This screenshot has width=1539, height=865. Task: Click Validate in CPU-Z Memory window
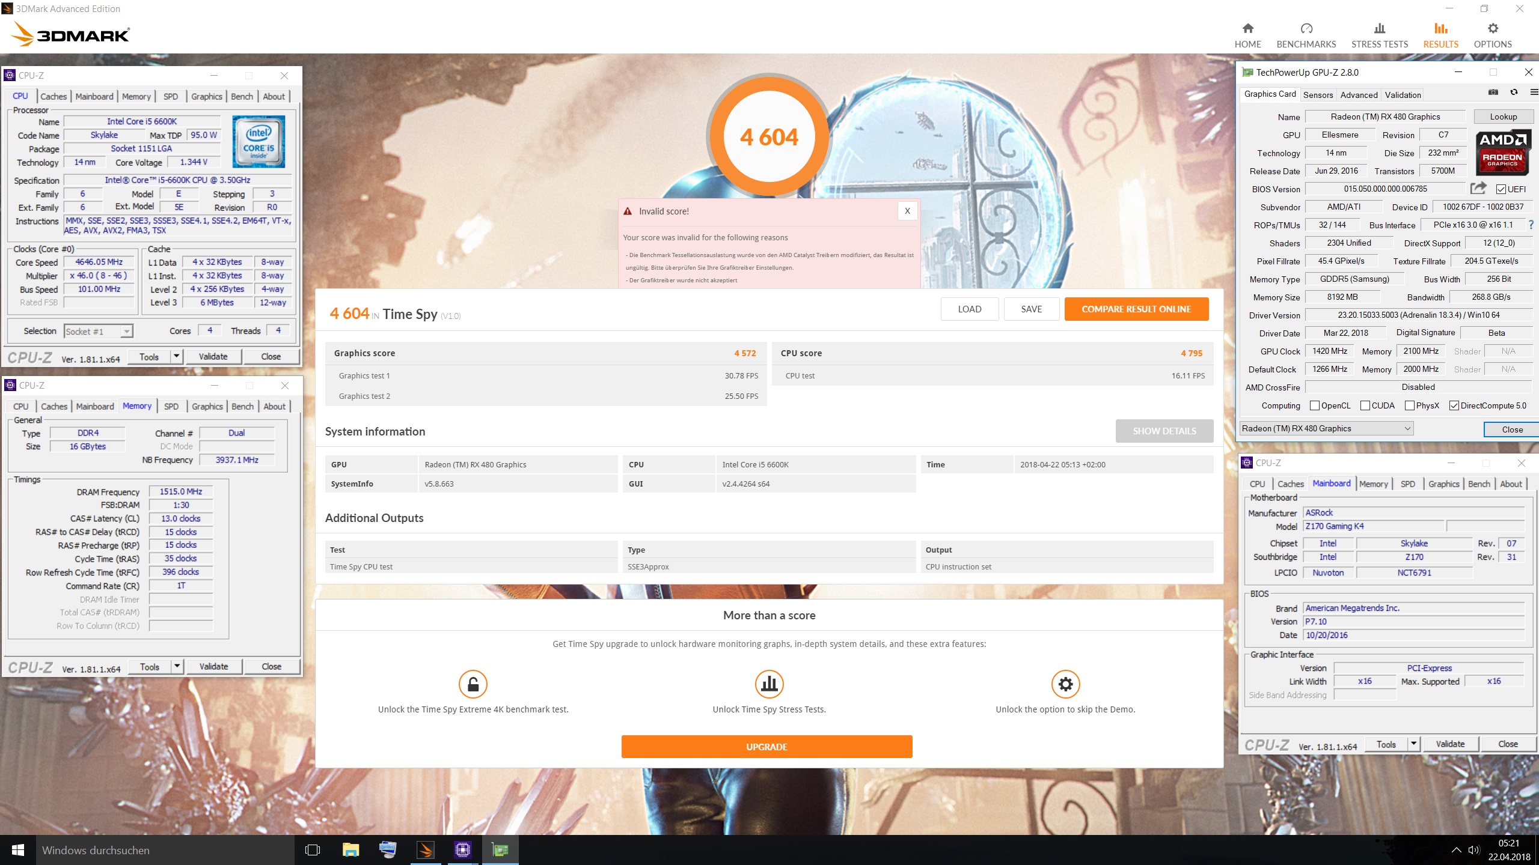pyautogui.click(x=213, y=666)
